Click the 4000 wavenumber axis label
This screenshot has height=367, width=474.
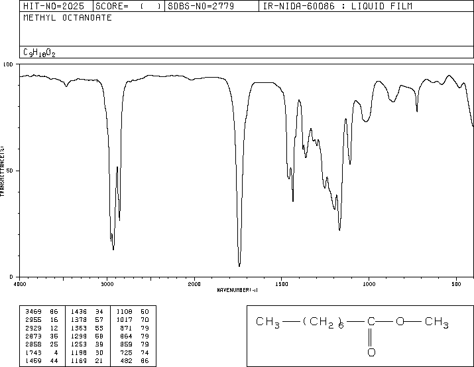pos(20,284)
